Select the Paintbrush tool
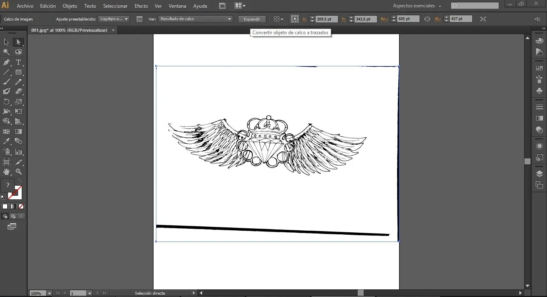The width and height of the screenshot is (547, 297). [x=6, y=82]
